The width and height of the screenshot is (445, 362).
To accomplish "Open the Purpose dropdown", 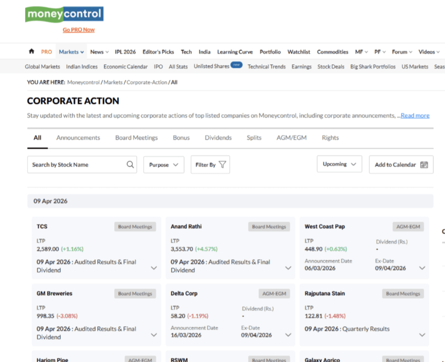I will (x=164, y=165).
